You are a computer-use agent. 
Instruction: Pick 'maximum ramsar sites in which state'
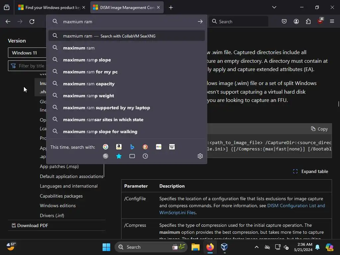coord(127,120)
